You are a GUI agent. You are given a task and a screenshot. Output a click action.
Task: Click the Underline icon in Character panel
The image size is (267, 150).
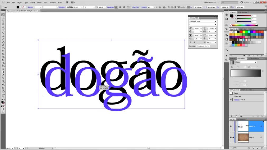191,42
